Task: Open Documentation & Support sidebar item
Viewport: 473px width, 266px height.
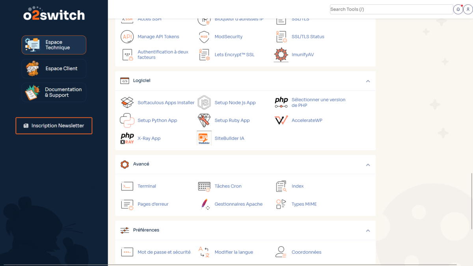Action: 54,92
